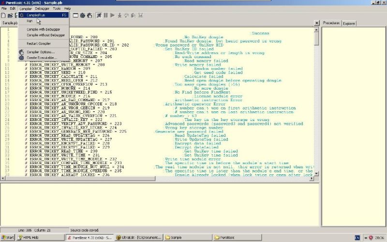Close the current file with the X button
Viewport: 387px width, 242px height.
point(317,23)
